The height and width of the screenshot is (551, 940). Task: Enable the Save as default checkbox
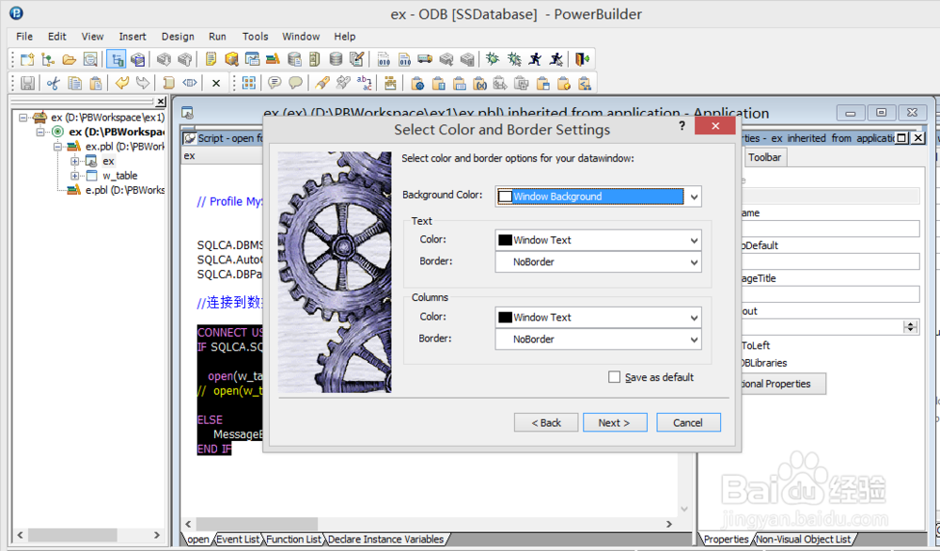(x=614, y=377)
